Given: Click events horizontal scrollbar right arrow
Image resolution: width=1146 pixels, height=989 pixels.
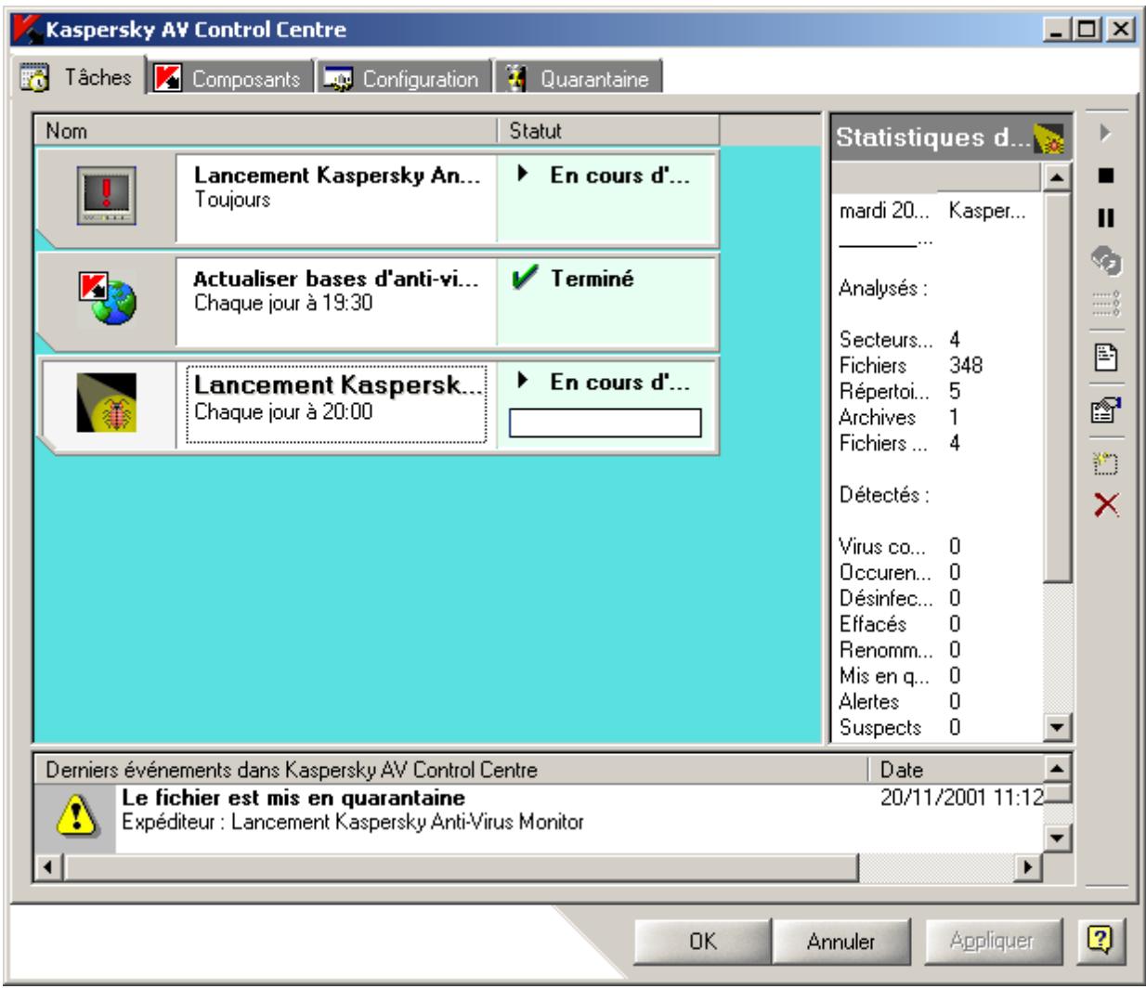Looking at the screenshot, I should point(1029,867).
